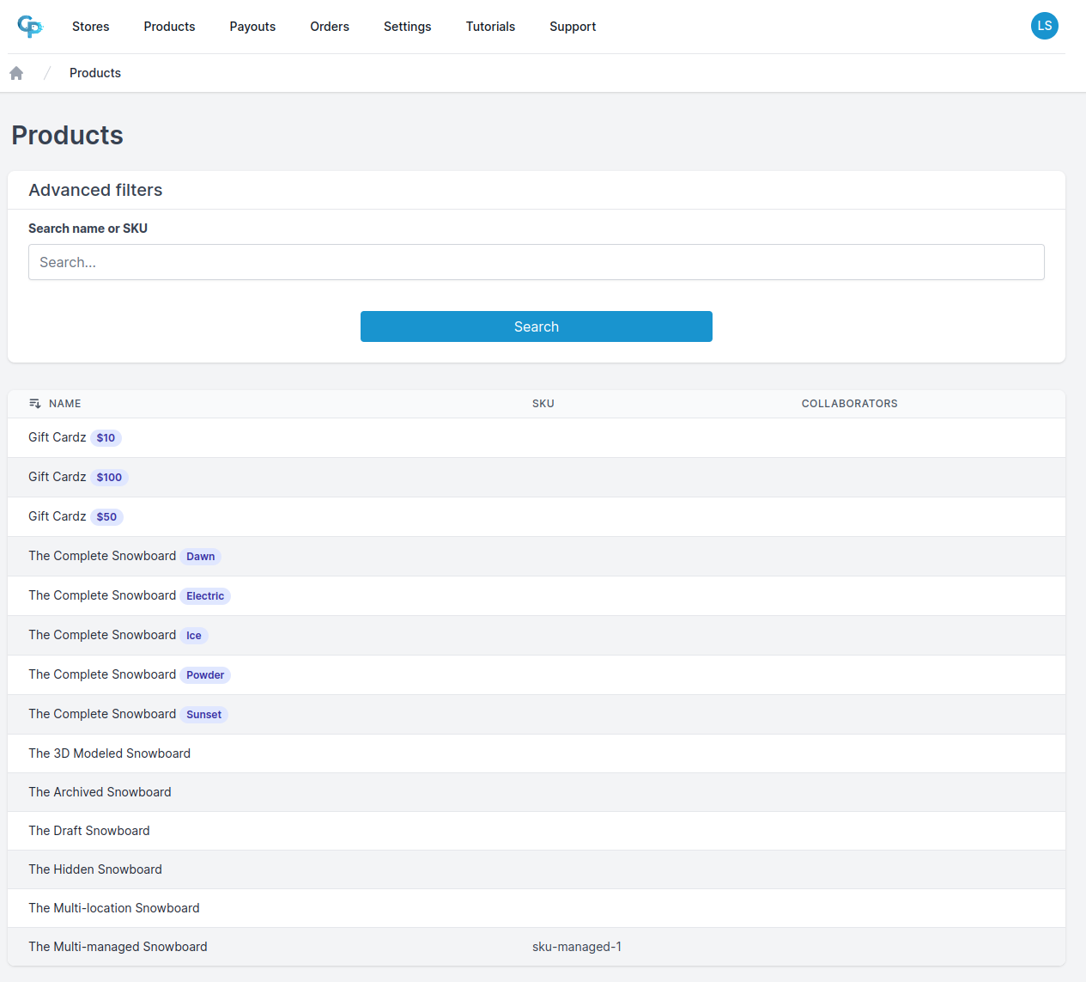Navigate to the Stores page
The height and width of the screenshot is (982, 1086).
point(90,27)
